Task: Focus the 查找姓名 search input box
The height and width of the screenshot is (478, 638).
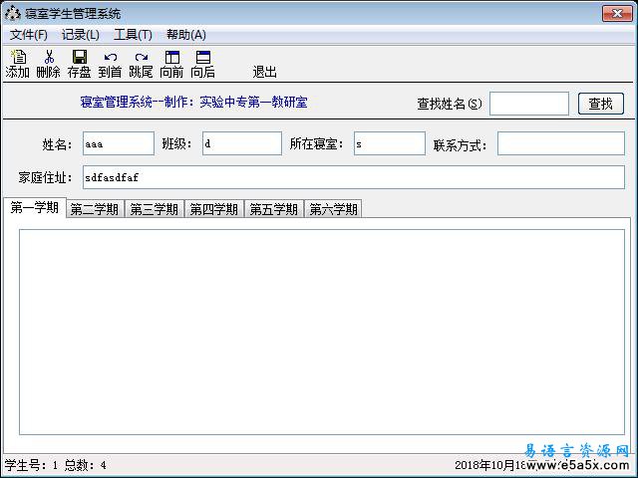Action: [528, 104]
